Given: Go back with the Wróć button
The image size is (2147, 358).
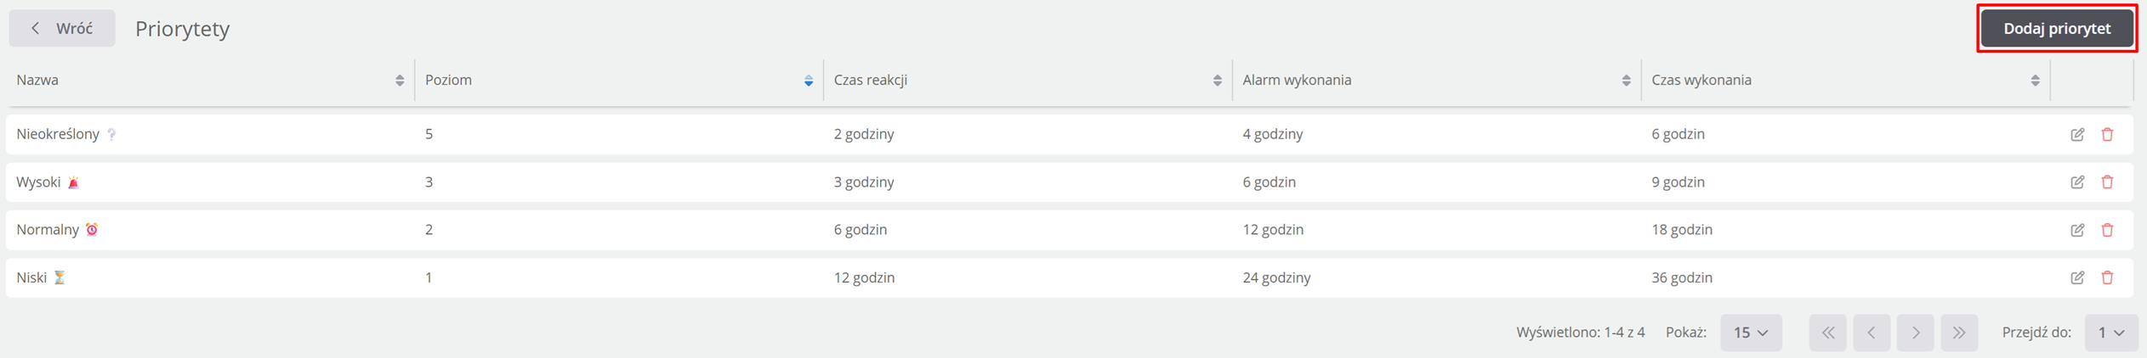Looking at the screenshot, I should point(62,29).
